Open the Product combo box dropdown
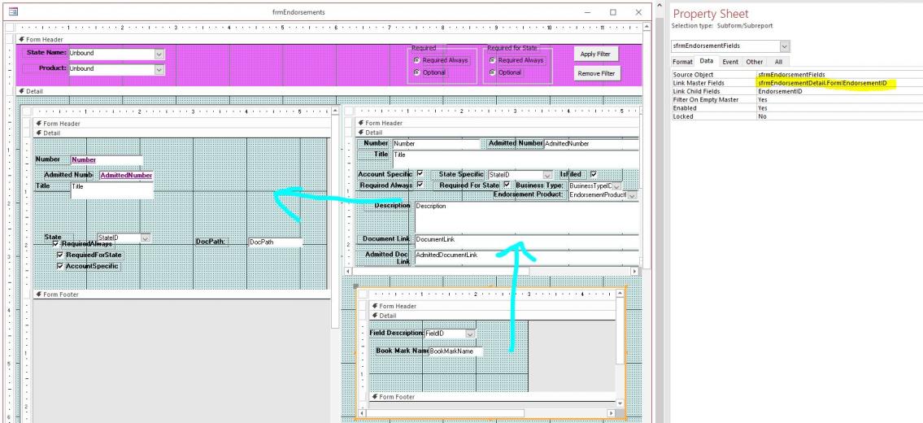923x423 pixels. [159, 69]
